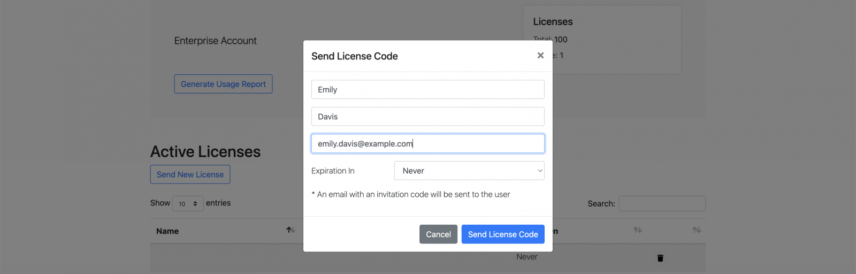This screenshot has height=274, width=856.
Task: Click the last name field containing Davis
Action: [428, 117]
